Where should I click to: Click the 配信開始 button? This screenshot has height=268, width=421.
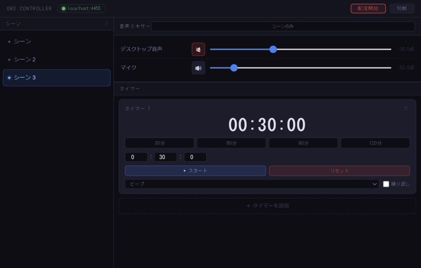[x=368, y=9]
